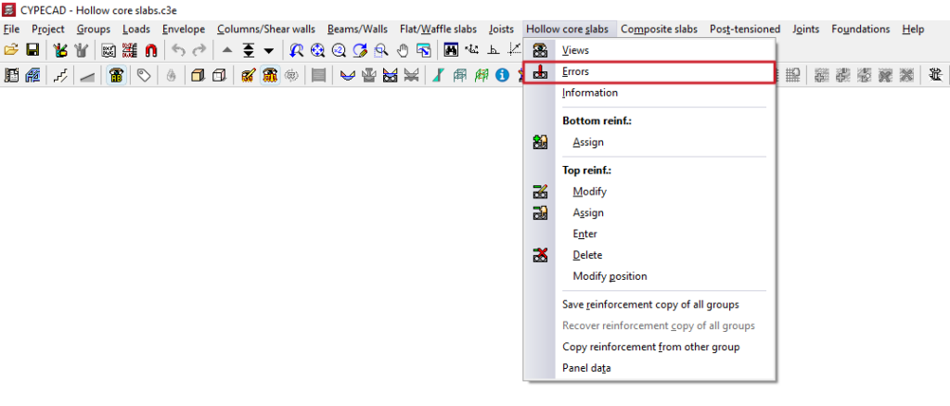Click the redraw refresh pencil icon

[x=360, y=50]
